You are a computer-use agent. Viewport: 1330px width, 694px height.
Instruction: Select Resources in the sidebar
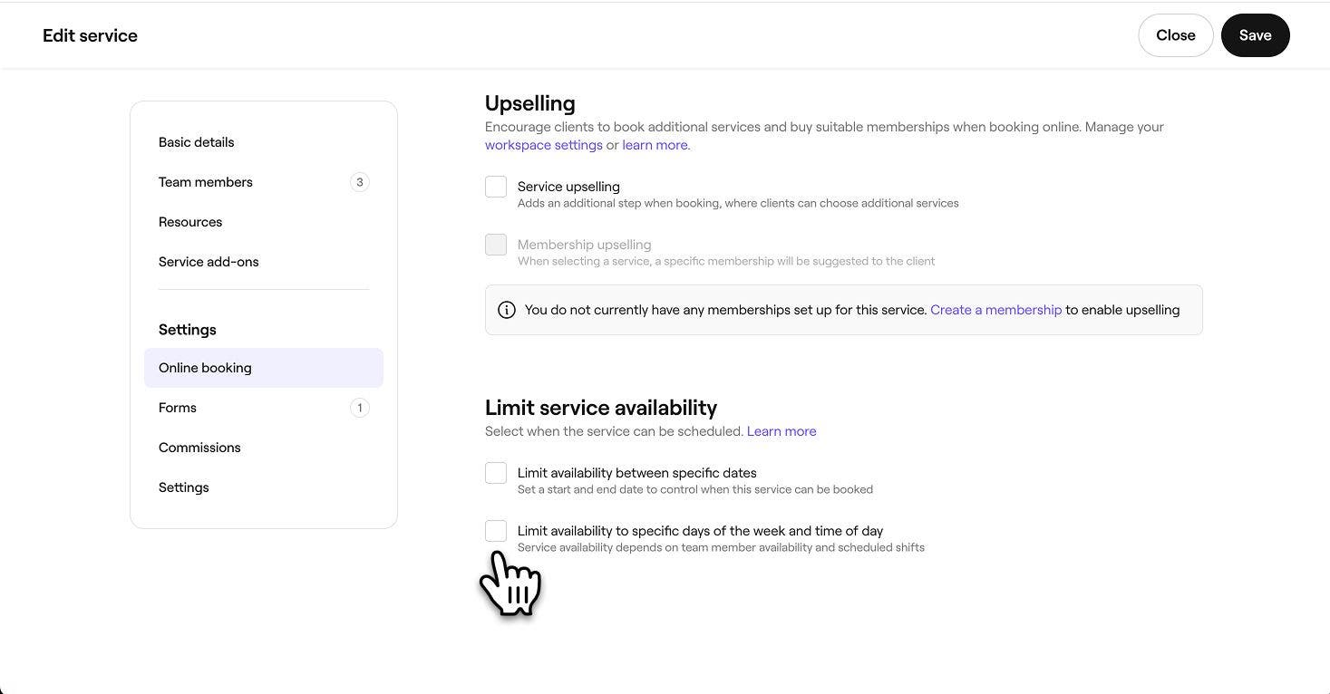[190, 222]
